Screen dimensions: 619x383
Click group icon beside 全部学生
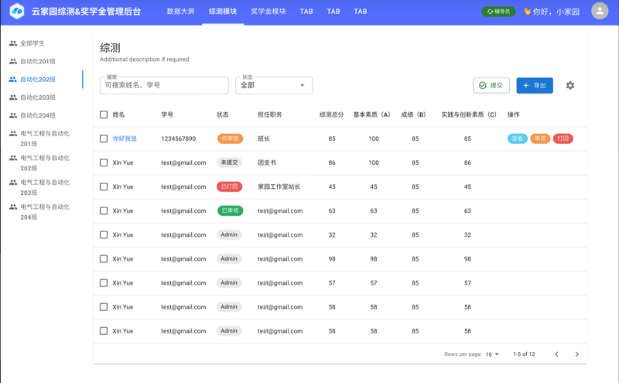tap(13, 43)
